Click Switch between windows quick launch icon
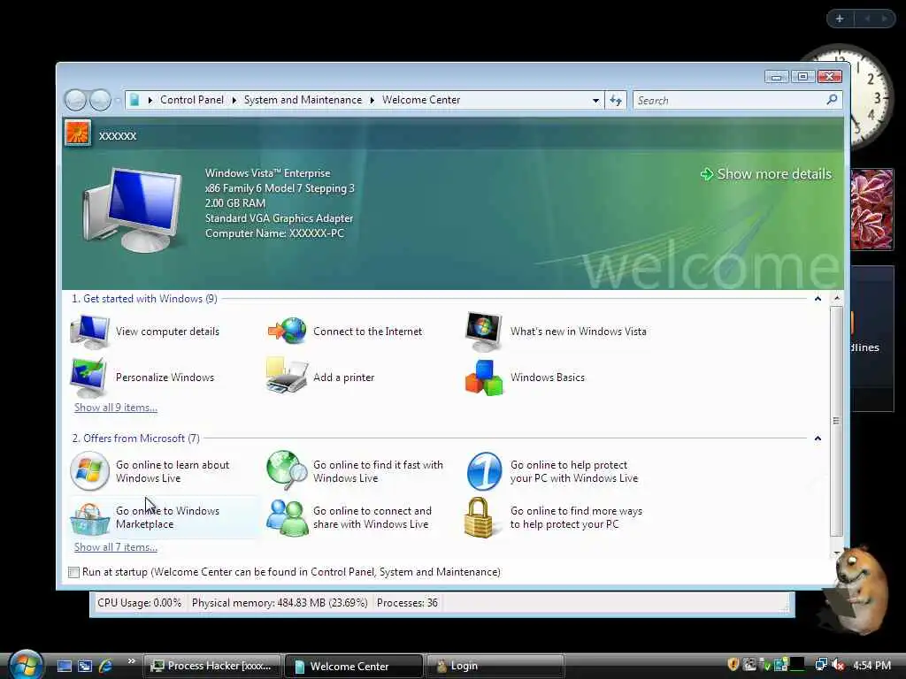This screenshot has height=679, width=906. click(85, 667)
